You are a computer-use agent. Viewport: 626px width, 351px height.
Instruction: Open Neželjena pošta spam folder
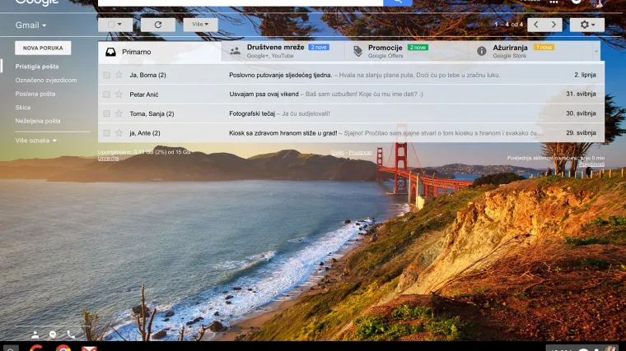tap(38, 121)
